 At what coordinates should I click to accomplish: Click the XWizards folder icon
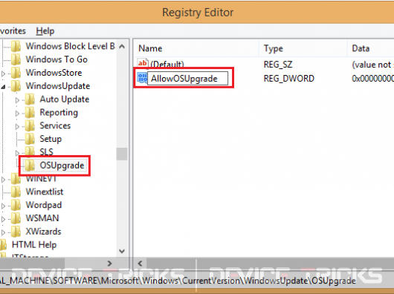(x=16, y=232)
